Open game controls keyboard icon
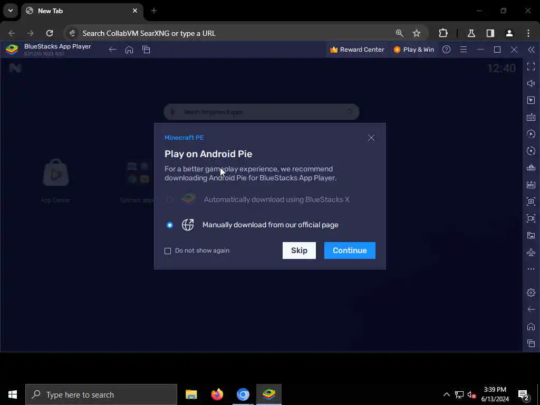The width and height of the screenshot is (540, 405). [x=531, y=117]
